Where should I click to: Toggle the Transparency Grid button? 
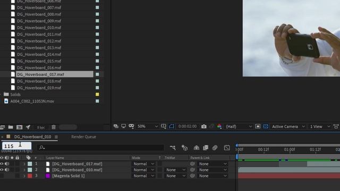[x=266, y=126]
